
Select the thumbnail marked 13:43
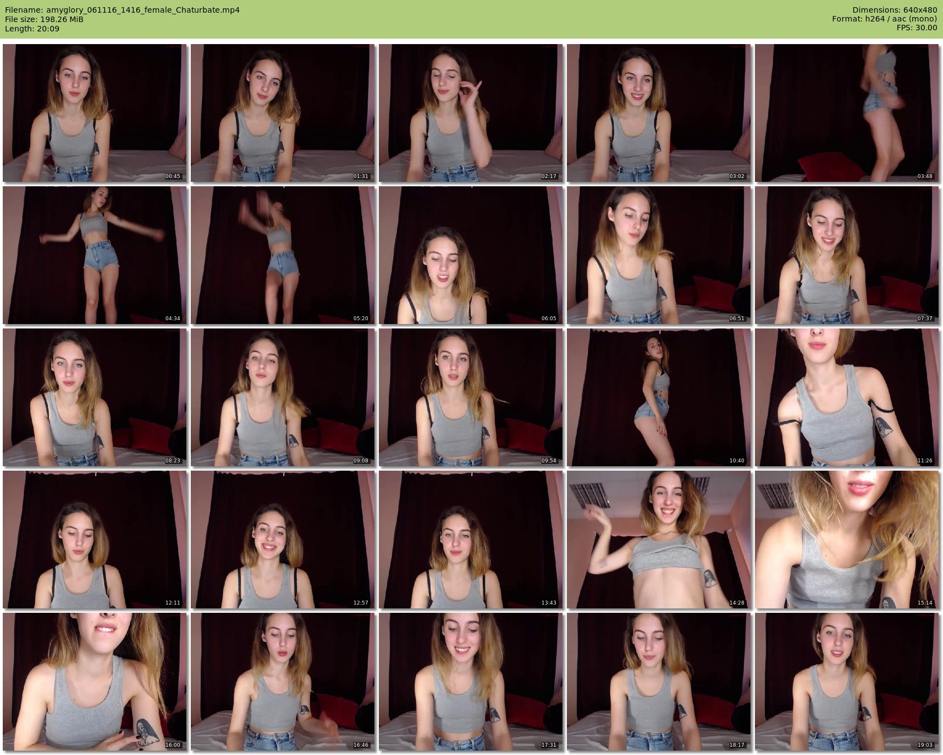coord(470,540)
